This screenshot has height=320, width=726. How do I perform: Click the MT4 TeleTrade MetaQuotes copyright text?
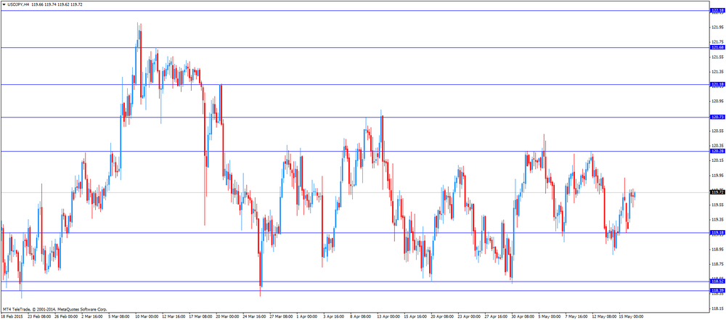tap(54, 309)
